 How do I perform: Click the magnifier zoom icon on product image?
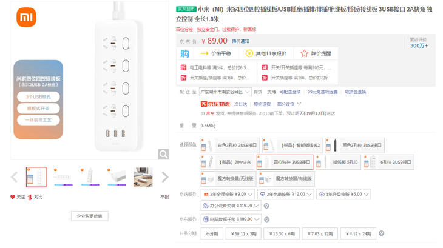click(x=163, y=155)
